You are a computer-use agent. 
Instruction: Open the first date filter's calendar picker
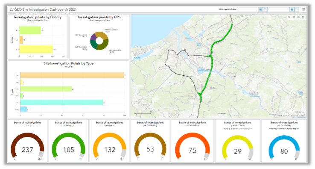click(260, 9)
